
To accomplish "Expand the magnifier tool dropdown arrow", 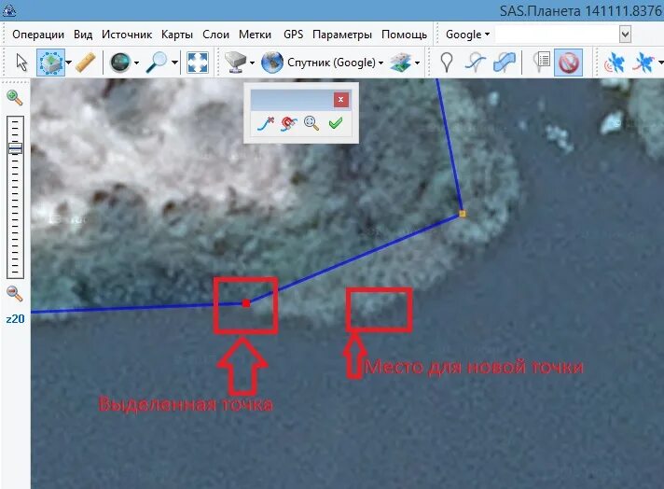I will 174,63.
